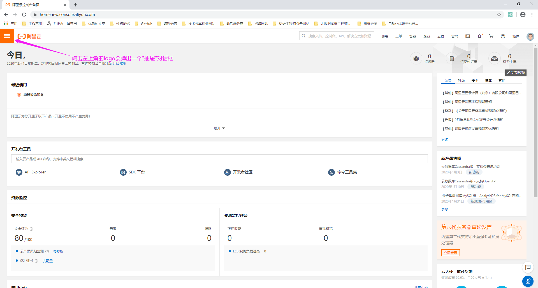The height and width of the screenshot is (288, 538).
Task: Open the user avatar menu
Action: (530, 36)
